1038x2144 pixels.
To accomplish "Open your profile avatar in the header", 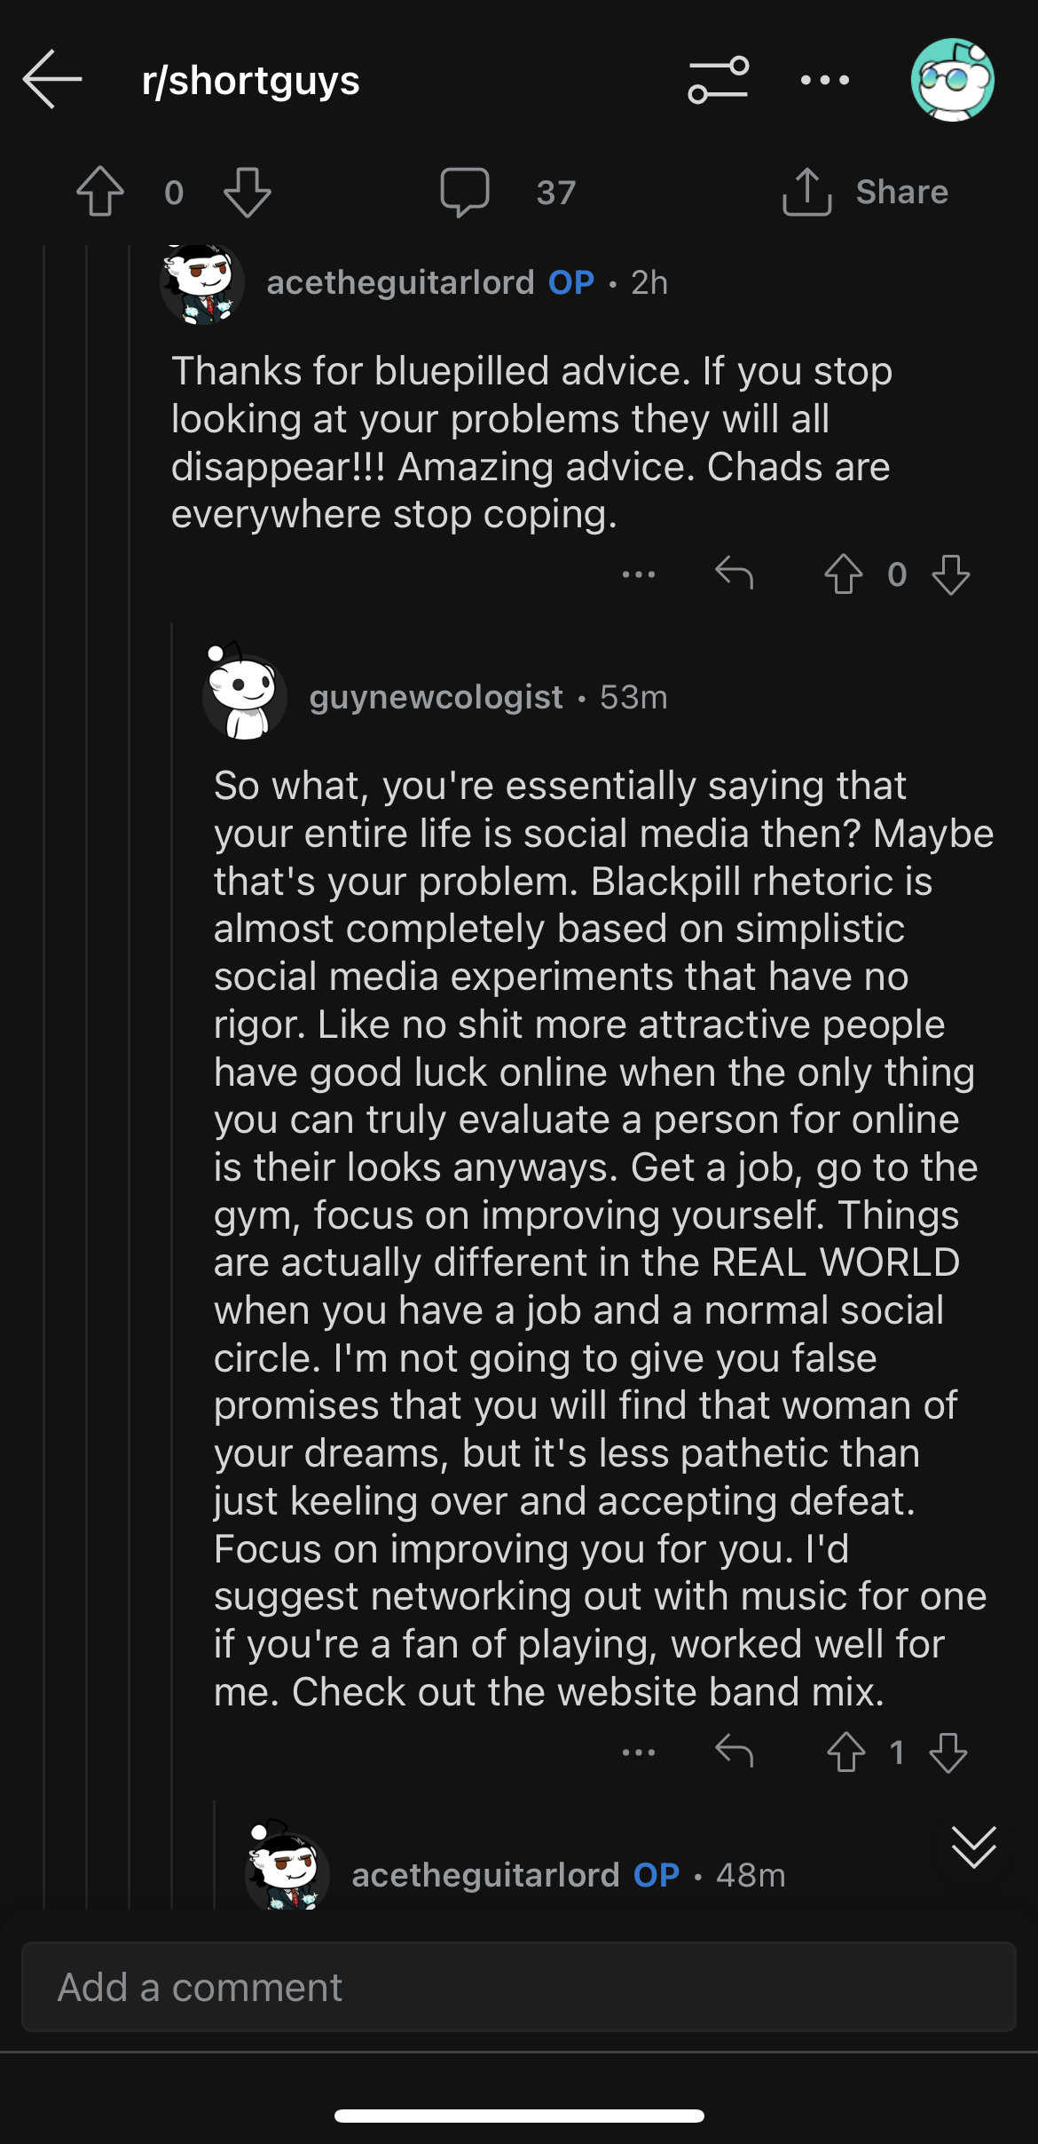I will point(952,79).
